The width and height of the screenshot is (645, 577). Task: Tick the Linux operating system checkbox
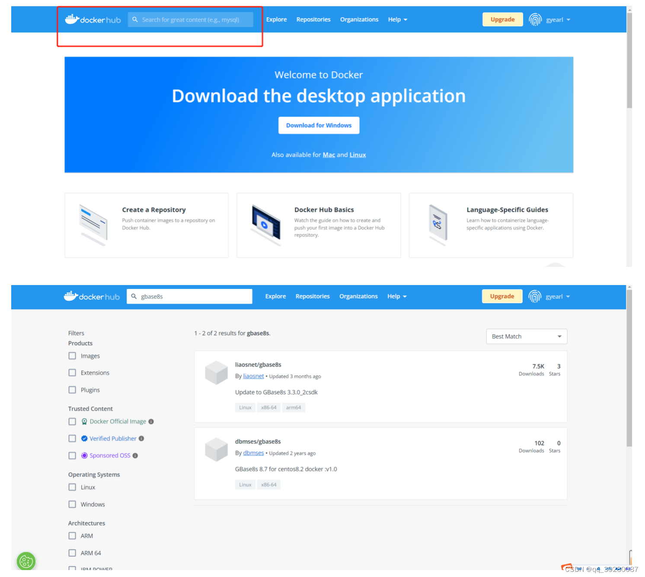tap(72, 487)
